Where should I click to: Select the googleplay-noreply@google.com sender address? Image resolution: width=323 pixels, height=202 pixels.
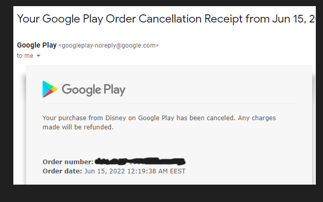(x=109, y=46)
